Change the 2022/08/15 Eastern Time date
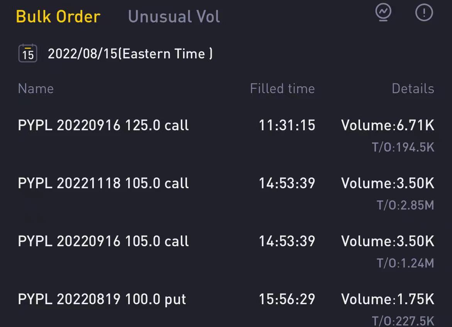Viewport: 452px width, 327px height. pyautogui.click(x=130, y=54)
